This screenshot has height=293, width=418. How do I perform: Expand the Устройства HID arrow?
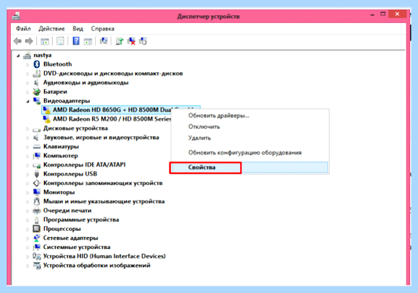[28, 257]
